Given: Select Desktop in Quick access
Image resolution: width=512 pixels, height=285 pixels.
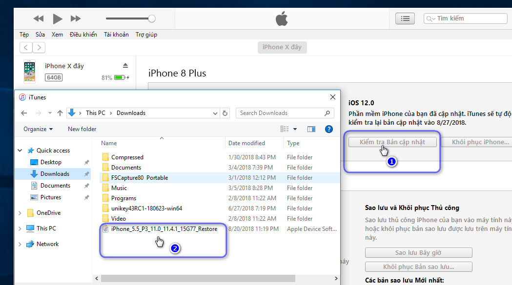Looking at the screenshot, I should click(51, 162).
